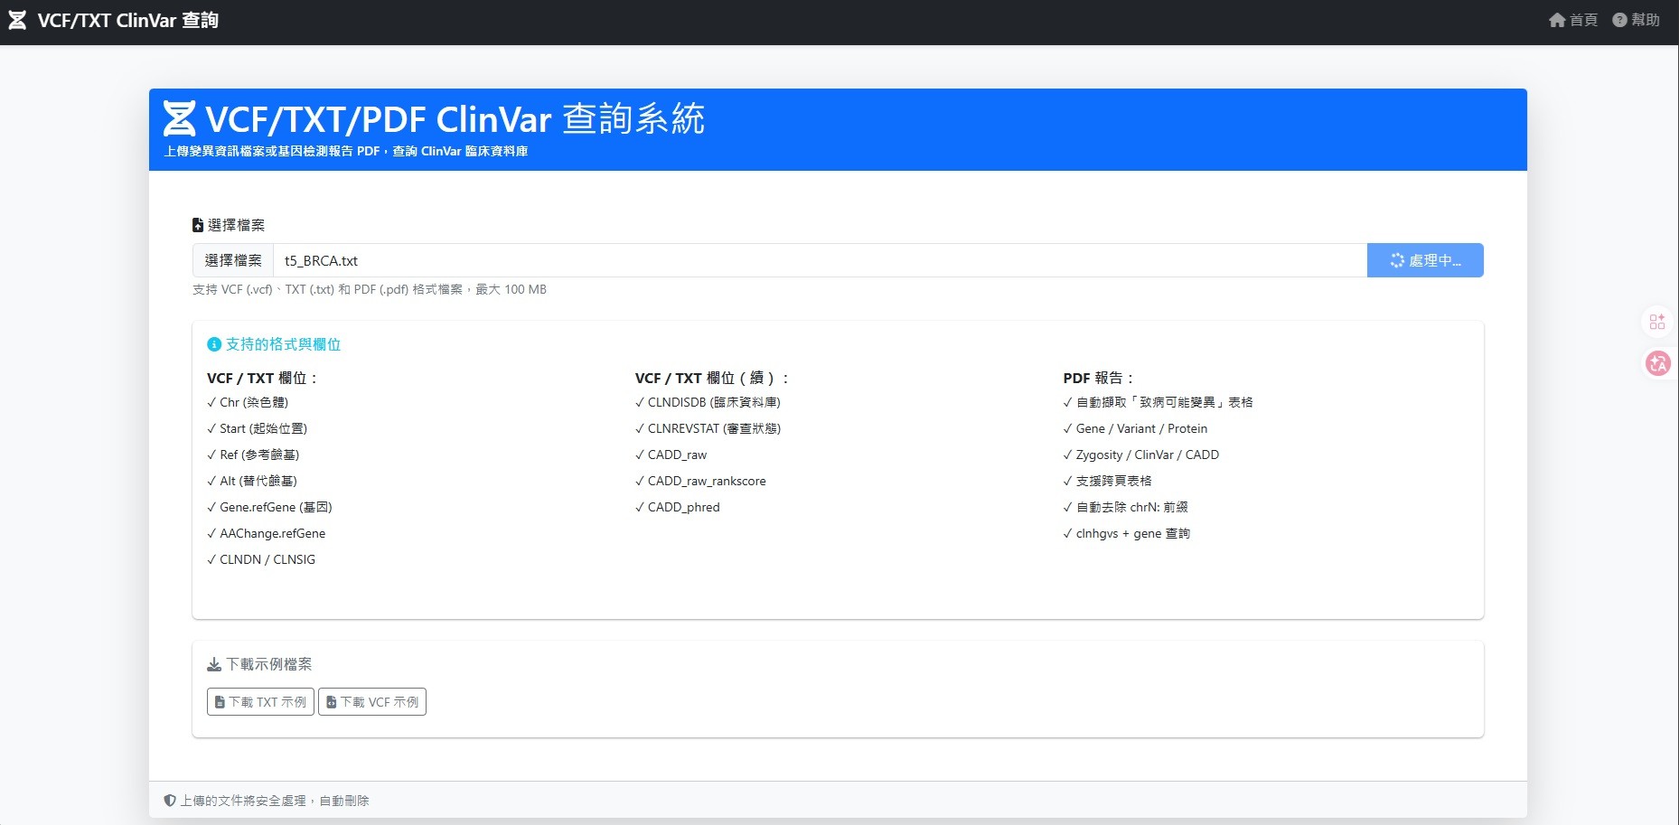Select the text 'CLNDN / CLNSIG'
This screenshot has width=1679, height=825.
(x=267, y=559)
